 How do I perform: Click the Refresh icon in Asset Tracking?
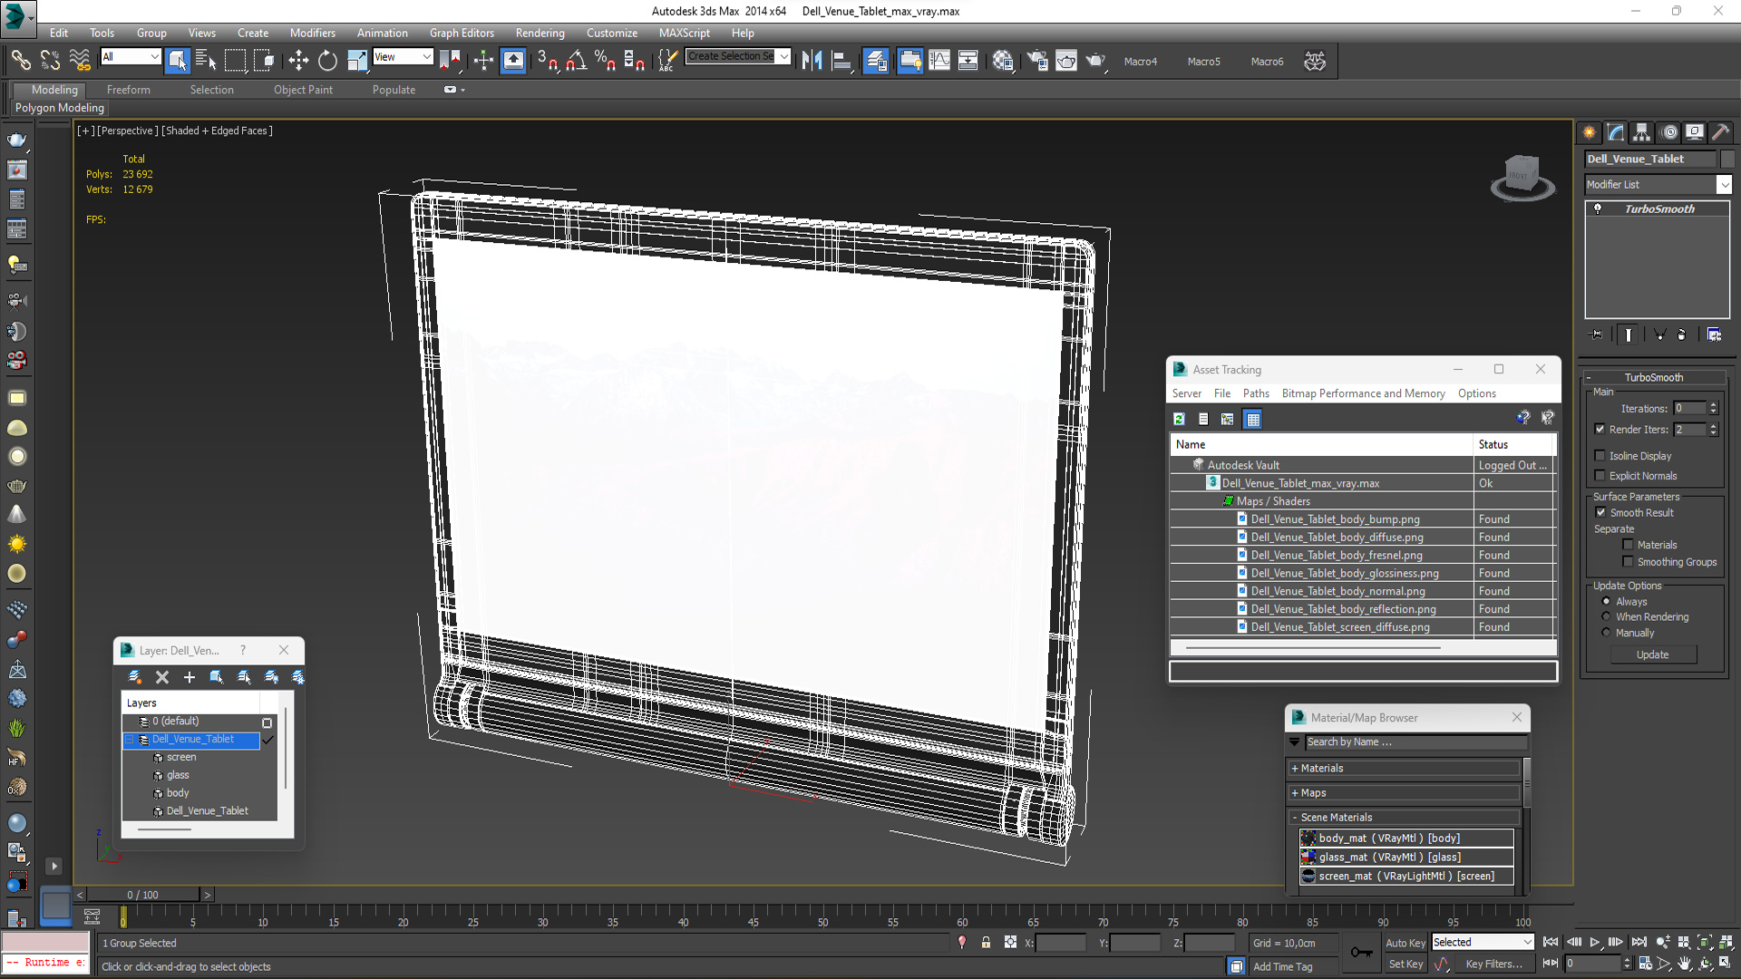click(1179, 419)
